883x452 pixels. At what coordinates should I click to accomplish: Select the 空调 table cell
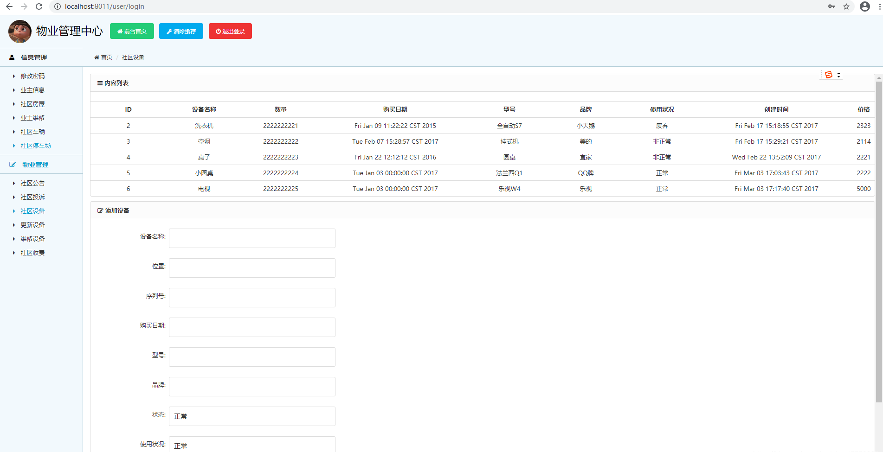tap(204, 141)
